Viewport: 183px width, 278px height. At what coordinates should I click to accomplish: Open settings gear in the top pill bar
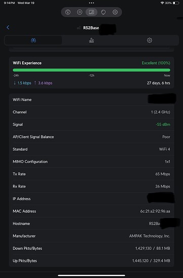click(115, 12)
